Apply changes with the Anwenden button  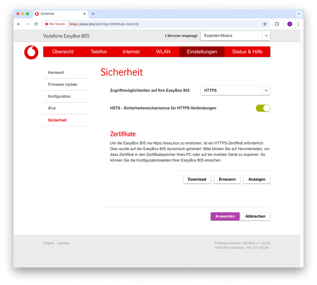225,216
